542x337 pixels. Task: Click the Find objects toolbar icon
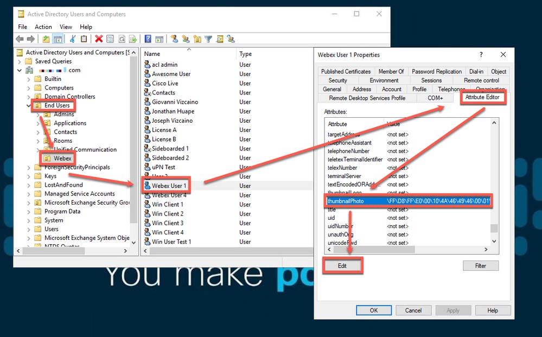tap(220, 39)
